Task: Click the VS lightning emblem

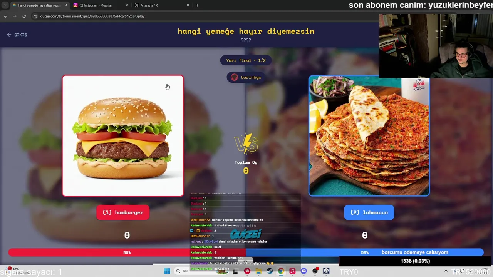Action: click(x=246, y=144)
